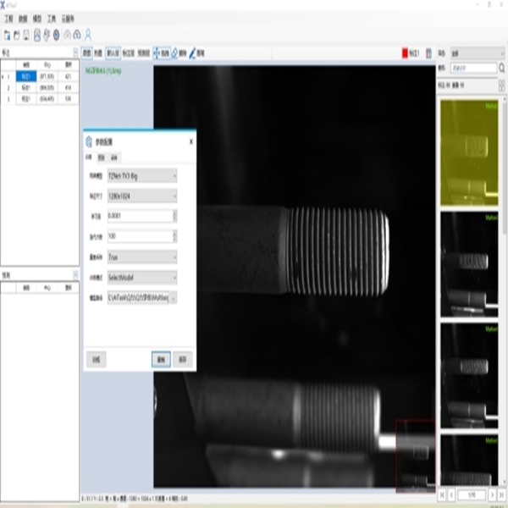This screenshot has width=508, height=508.
Task: Select the pen drawing tool icon
Action: pos(192,52)
